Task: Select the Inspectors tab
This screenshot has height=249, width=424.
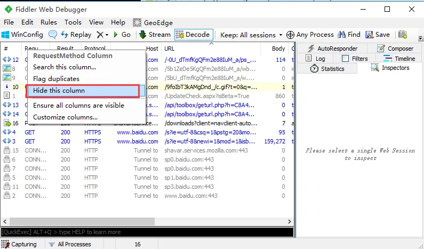Action: tap(390, 68)
